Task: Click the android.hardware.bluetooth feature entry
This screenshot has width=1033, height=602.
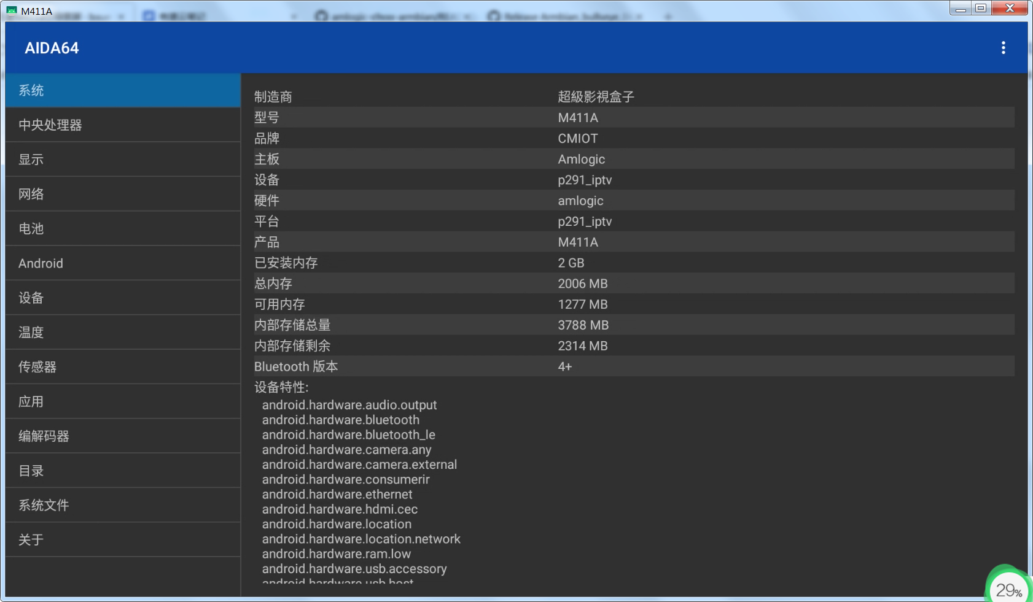Action: coord(340,420)
